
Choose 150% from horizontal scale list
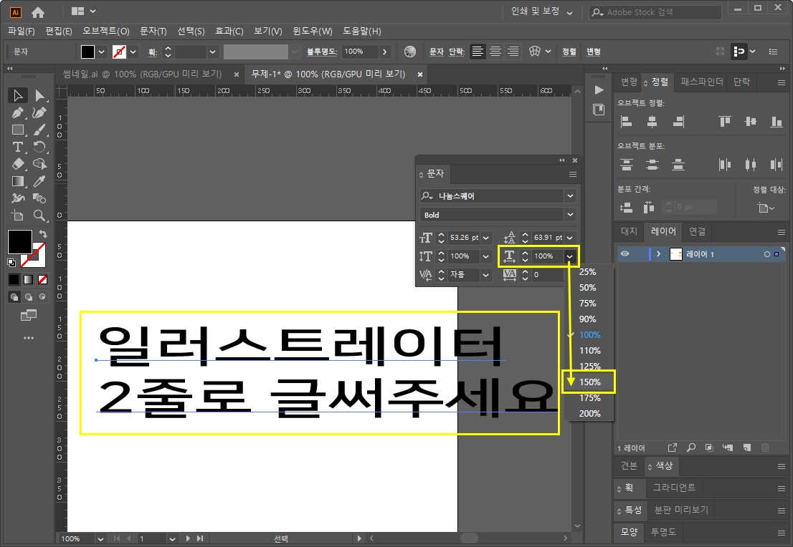click(x=589, y=382)
